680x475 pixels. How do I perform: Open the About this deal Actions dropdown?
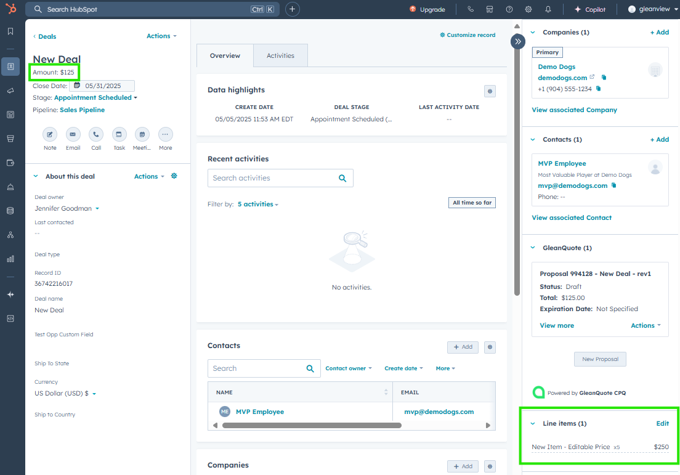[149, 176]
